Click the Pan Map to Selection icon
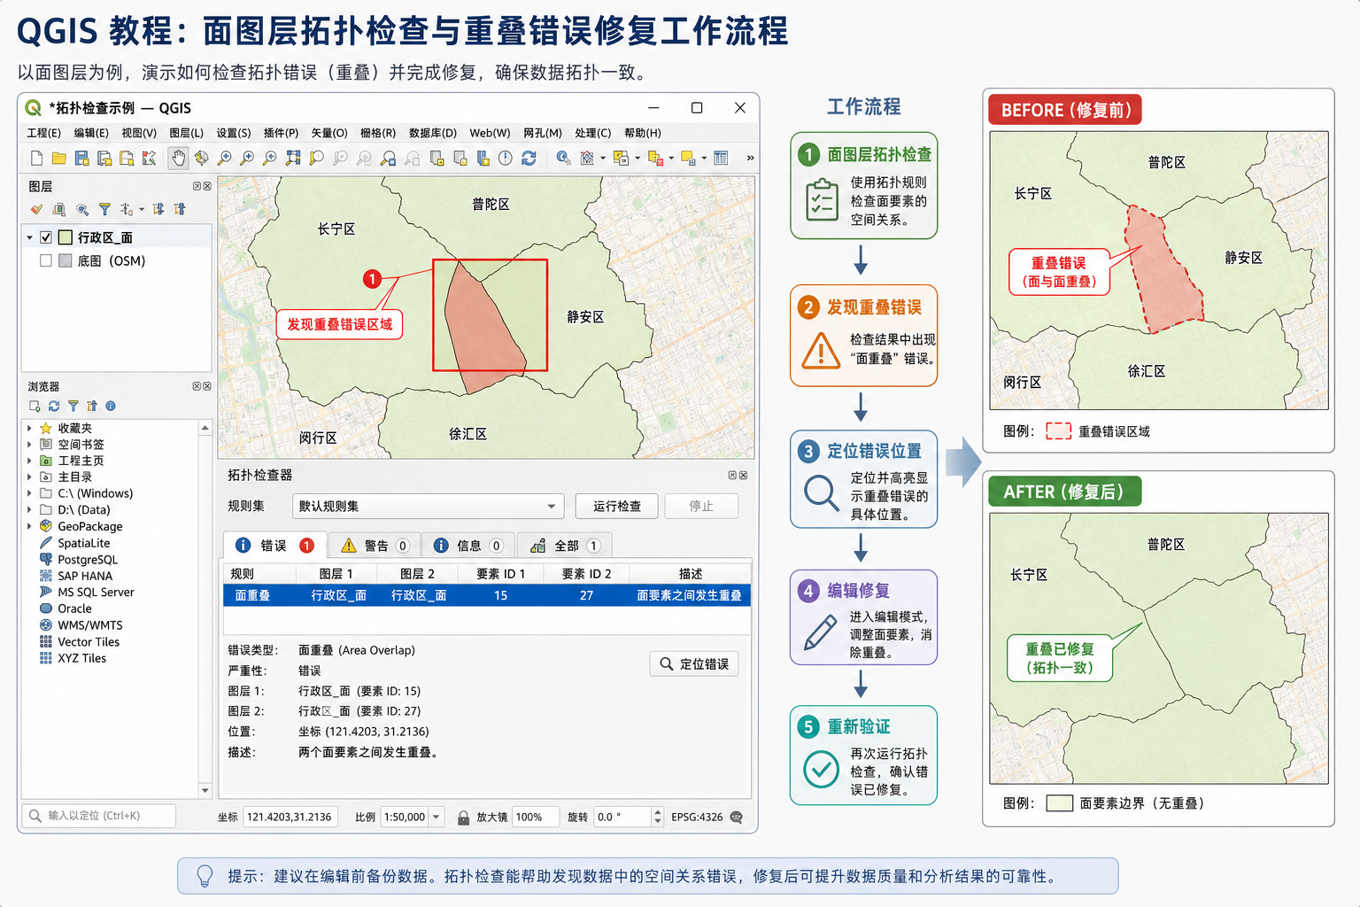Viewport: 1360px width, 907px height. tap(202, 158)
